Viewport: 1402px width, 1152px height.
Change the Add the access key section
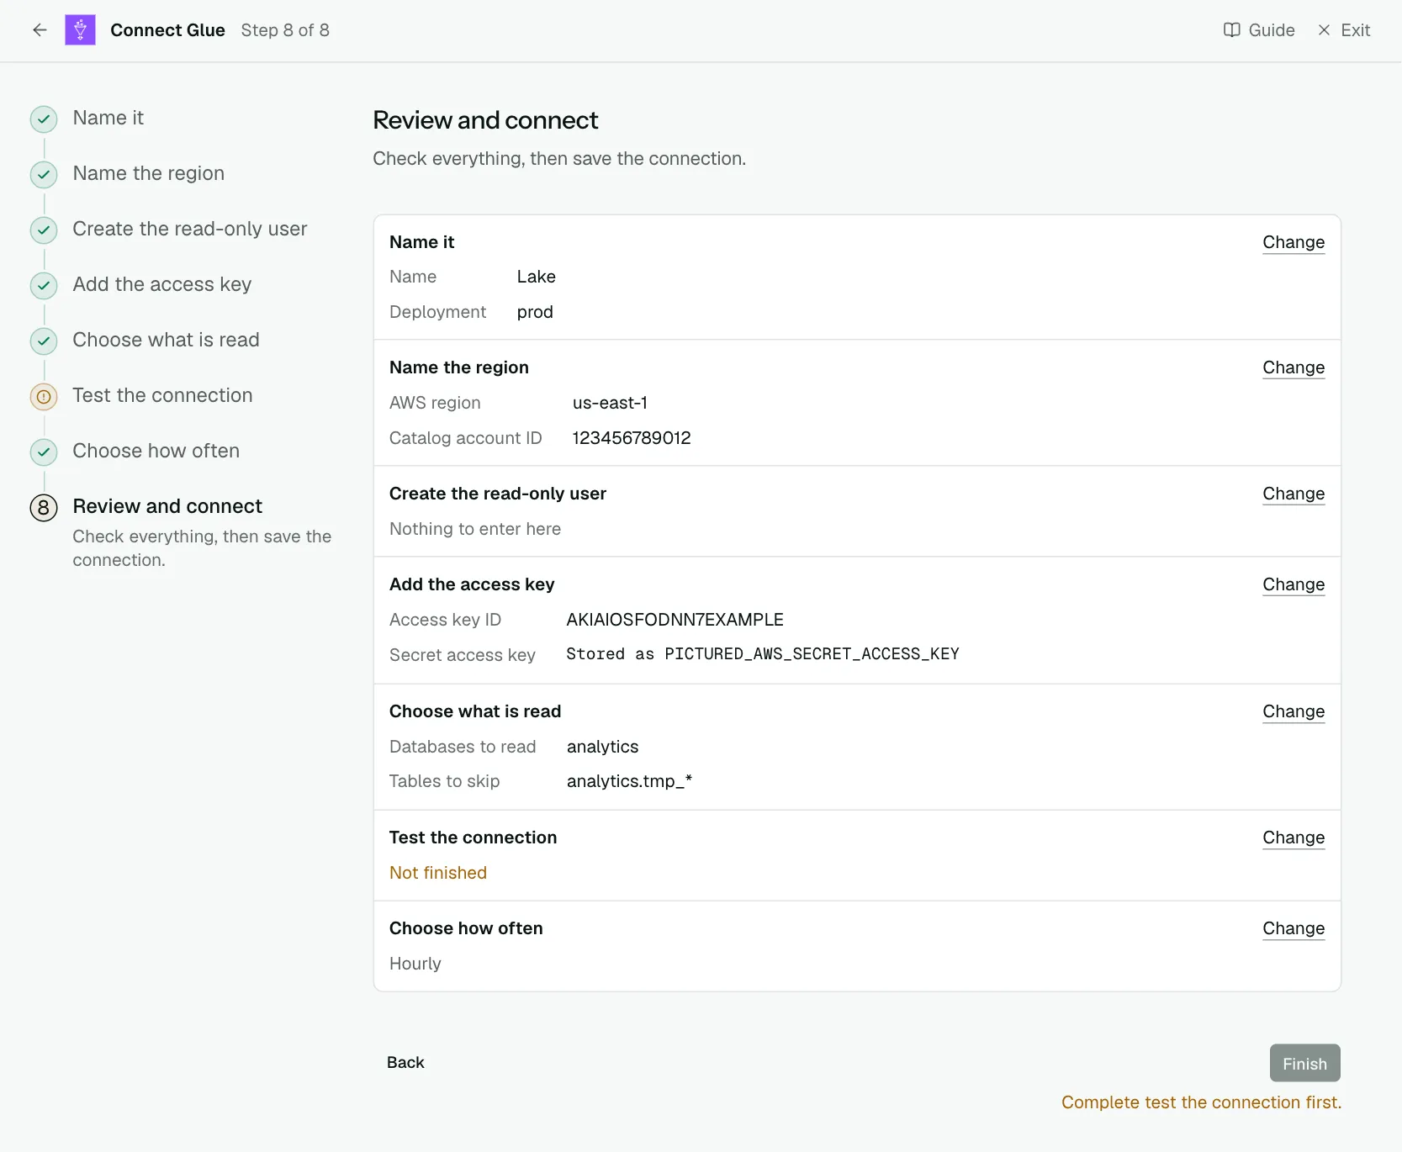point(1294,584)
